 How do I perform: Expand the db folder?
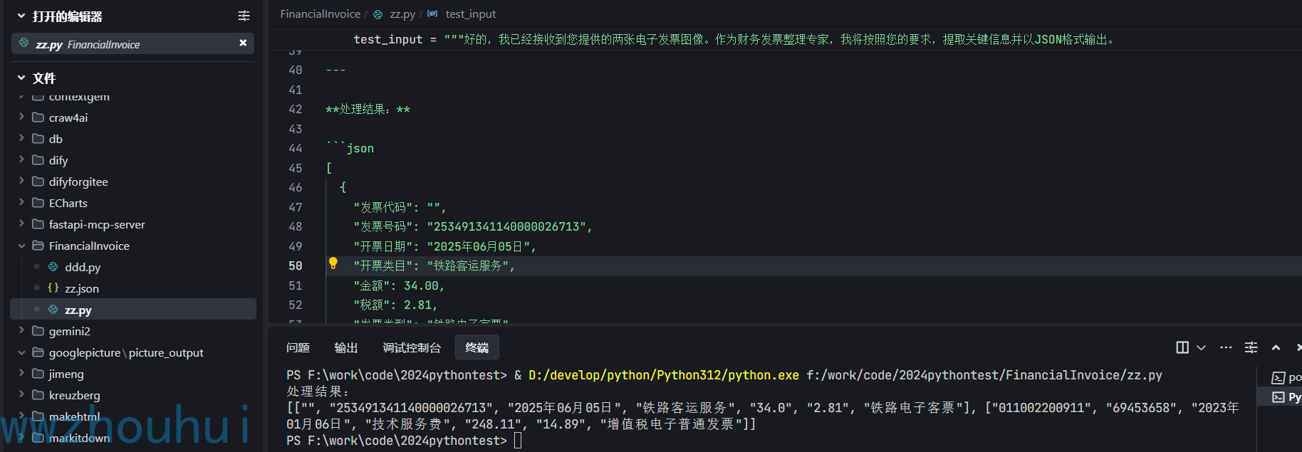click(x=21, y=138)
